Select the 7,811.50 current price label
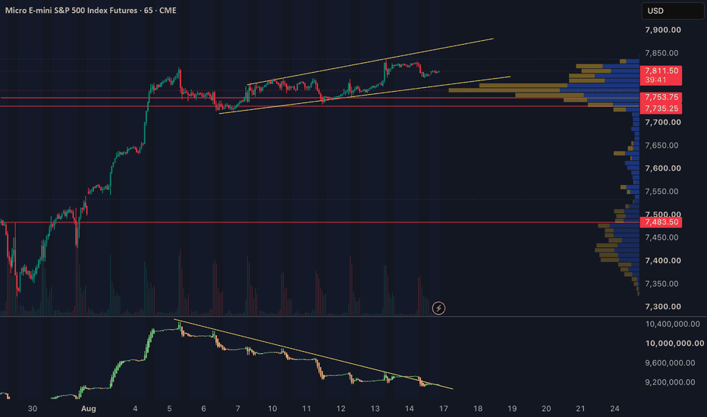The image size is (707, 417). (661, 75)
